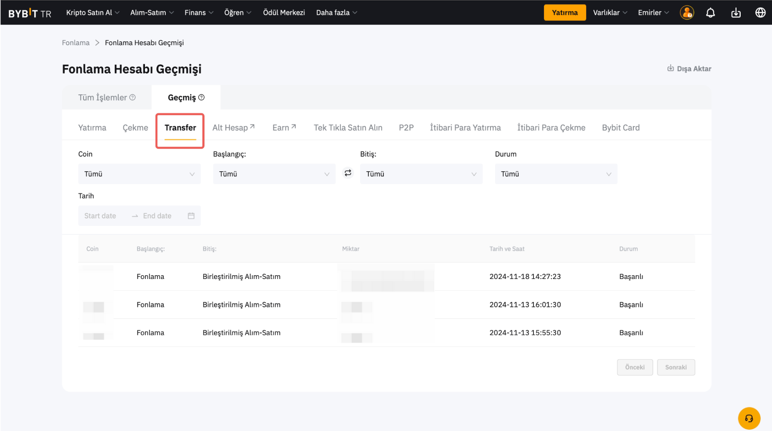The height and width of the screenshot is (431, 772).
Task: Switch to the Çekme tab
Action: coord(135,128)
